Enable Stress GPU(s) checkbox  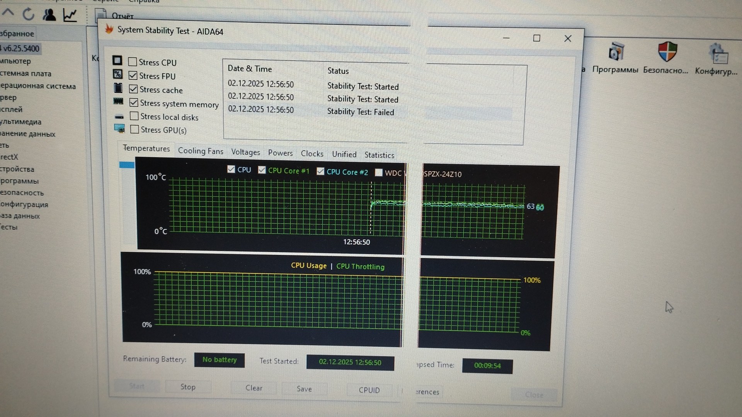tap(134, 129)
